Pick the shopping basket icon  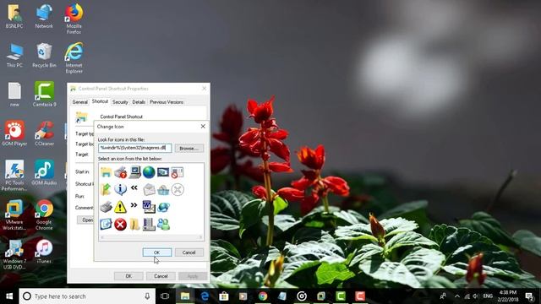click(x=163, y=189)
